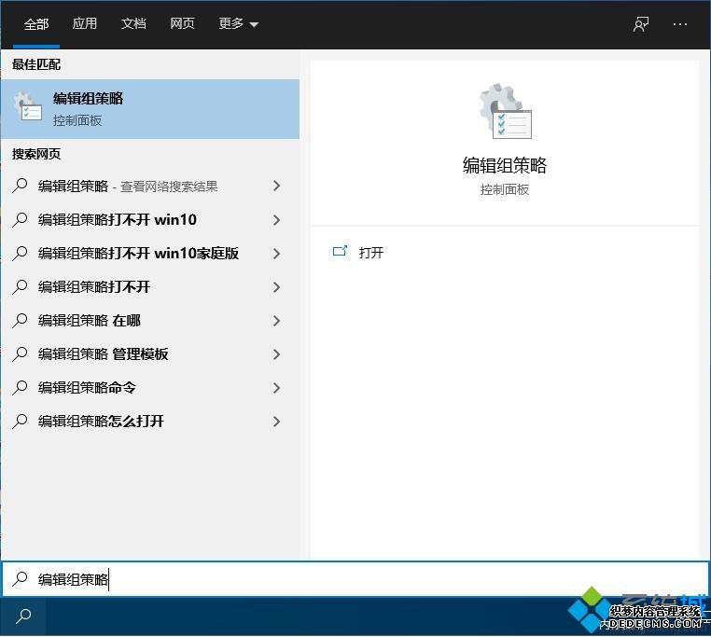Expand arrow for 编辑组策略命令 row
The width and height of the screenshot is (711, 637).
276,388
